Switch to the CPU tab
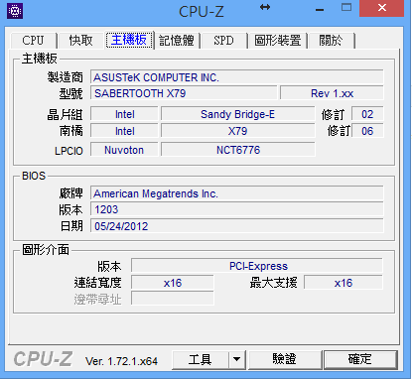The image size is (412, 379). pyautogui.click(x=33, y=41)
